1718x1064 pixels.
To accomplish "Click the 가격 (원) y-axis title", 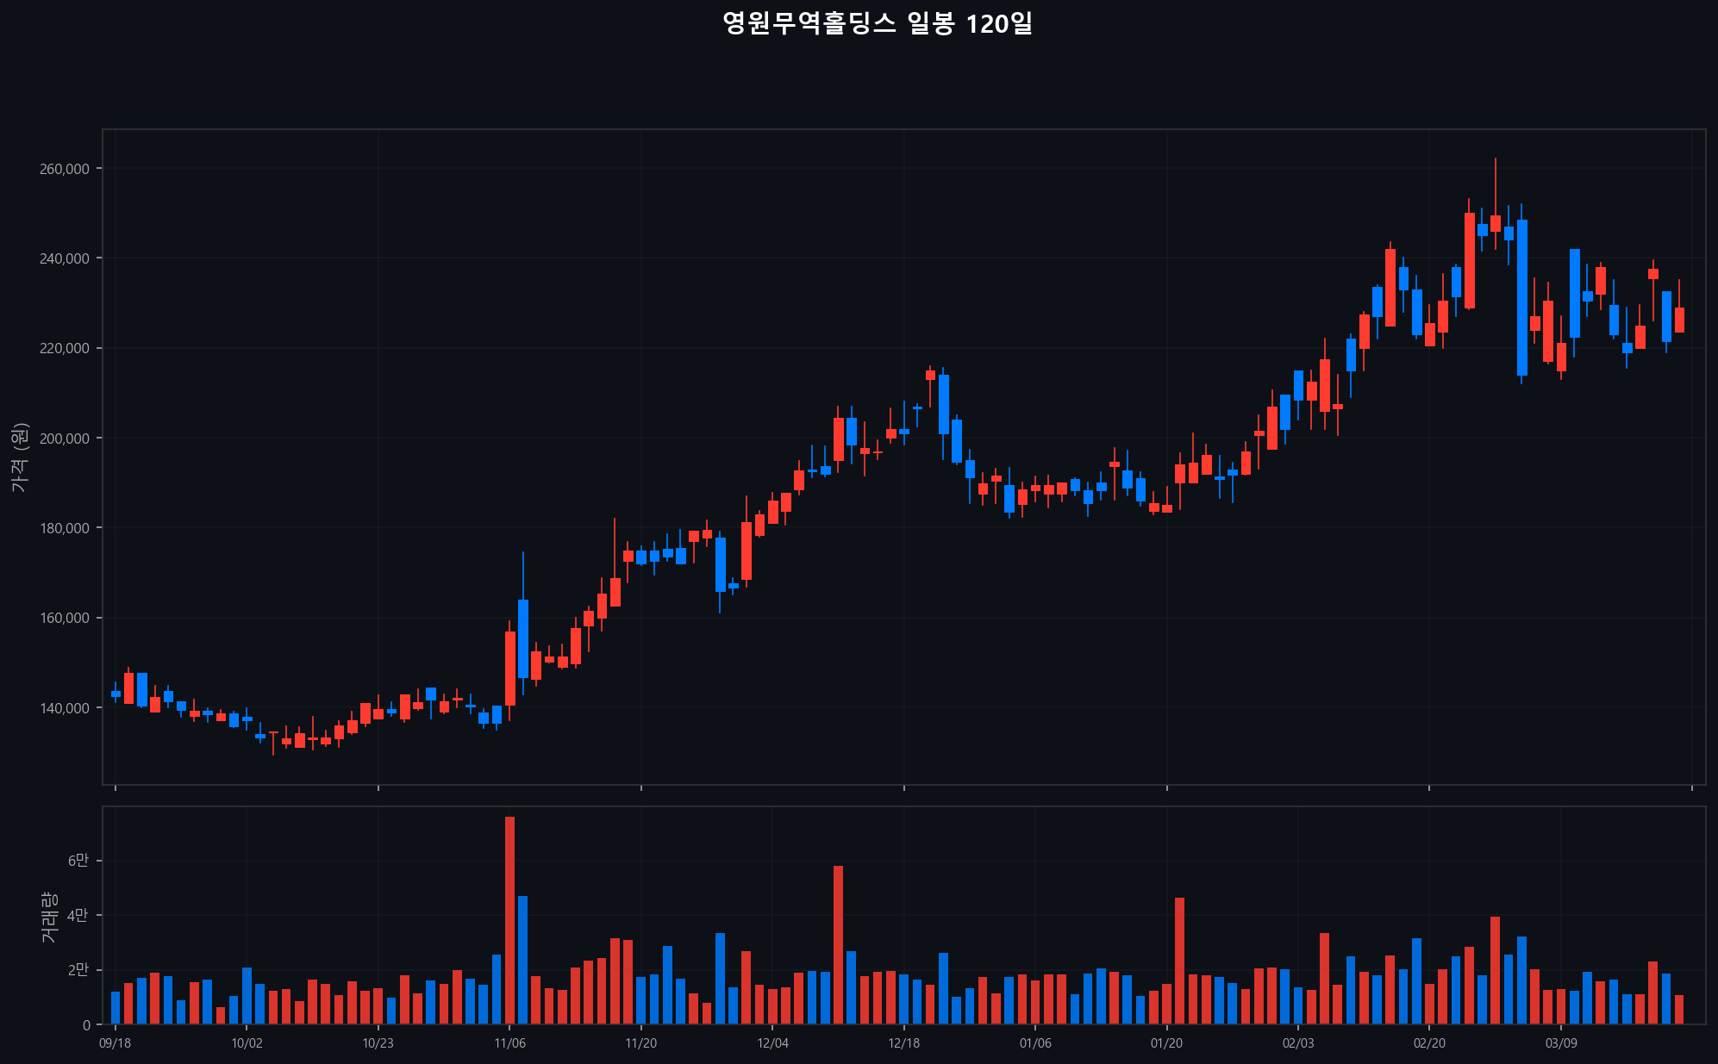I will tap(19, 457).
